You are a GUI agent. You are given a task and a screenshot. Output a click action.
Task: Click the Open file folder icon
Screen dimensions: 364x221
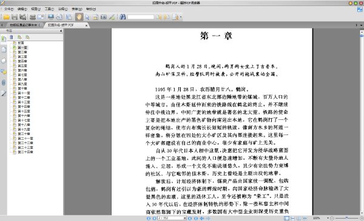click(6, 17)
